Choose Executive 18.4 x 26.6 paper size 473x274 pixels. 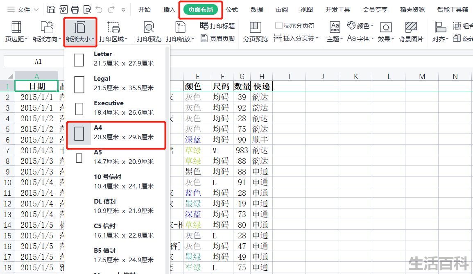click(x=116, y=108)
